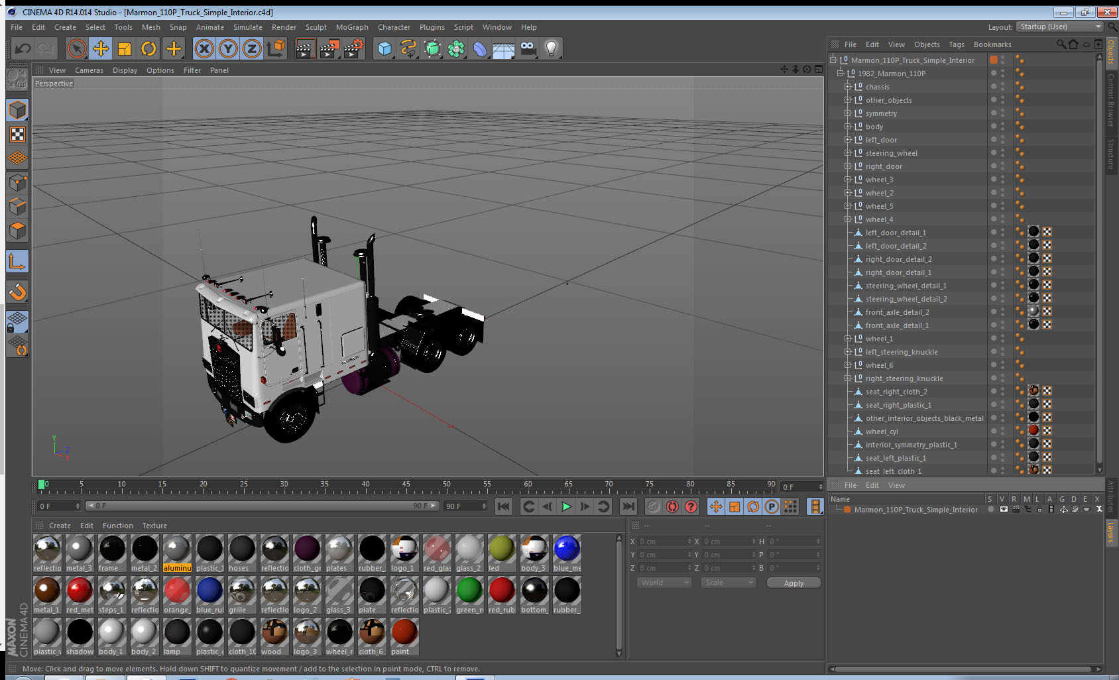Enable Polygons mode
The width and height of the screenshot is (1119, 680).
point(17,231)
